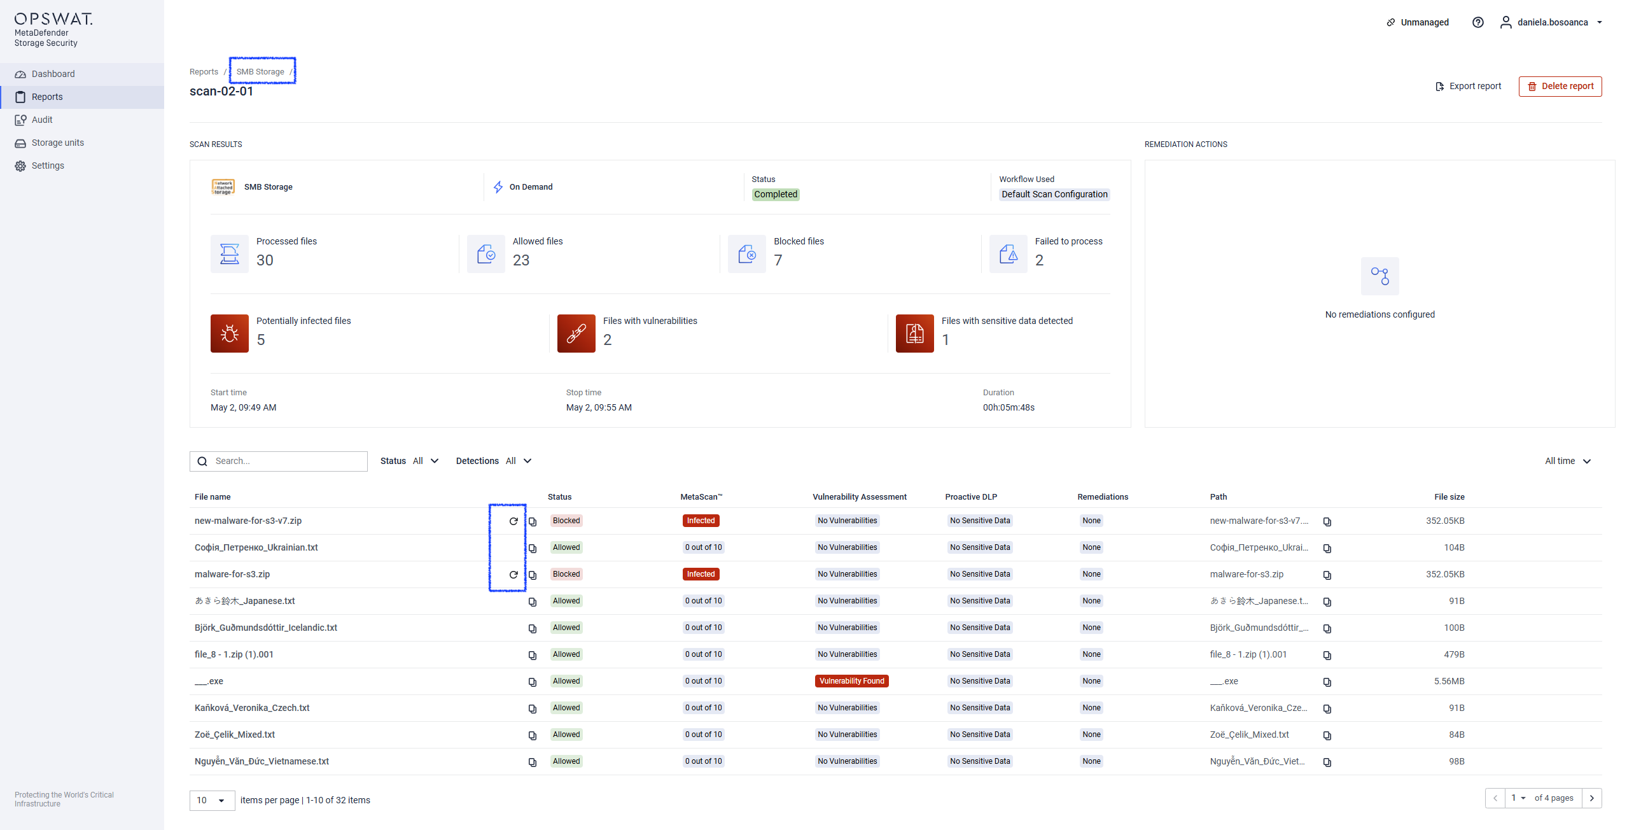
Task: Click the Processed files icon
Action: tap(230, 253)
